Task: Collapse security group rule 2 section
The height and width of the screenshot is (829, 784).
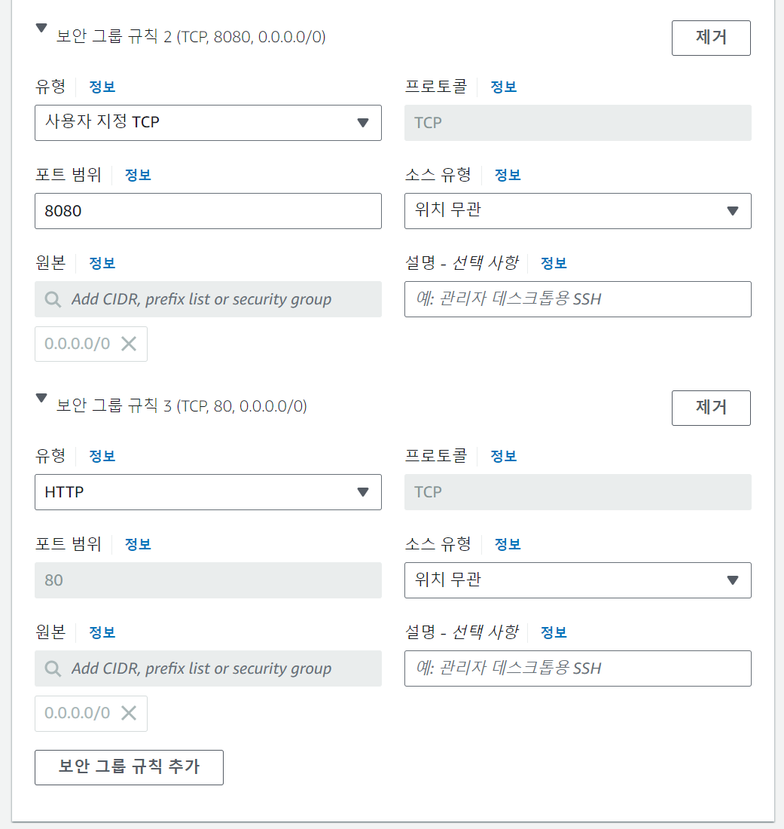Action: 41,29
